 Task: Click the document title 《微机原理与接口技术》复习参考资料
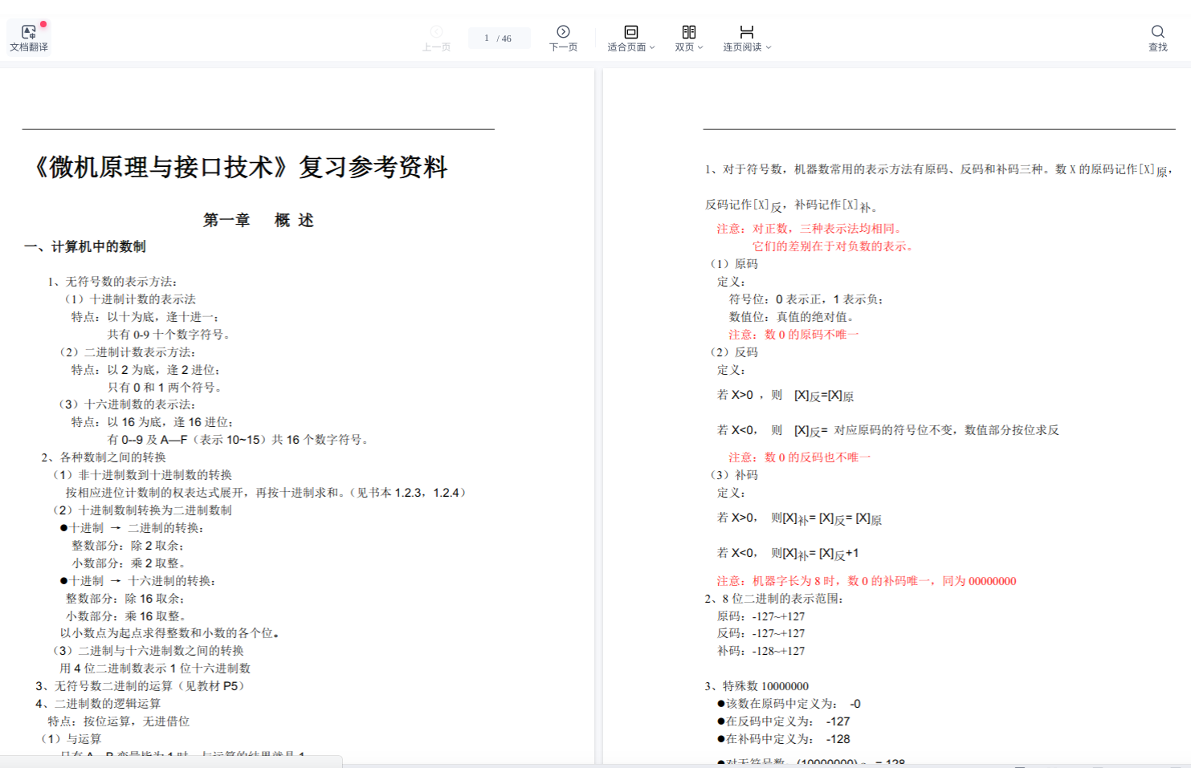[239, 167]
